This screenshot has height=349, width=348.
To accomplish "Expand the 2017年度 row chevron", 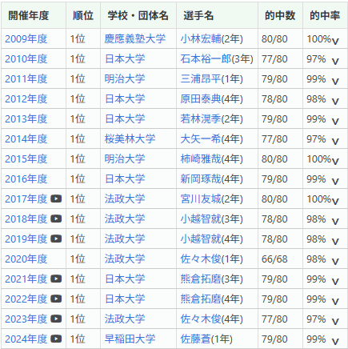I will [x=335, y=202].
